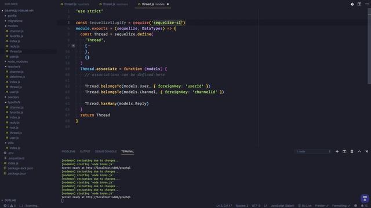Split the terminal panel
The height and width of the screenshot is (208, 371).
[x=344, y=151]
